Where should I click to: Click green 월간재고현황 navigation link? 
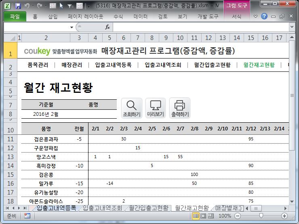point(259,65)
